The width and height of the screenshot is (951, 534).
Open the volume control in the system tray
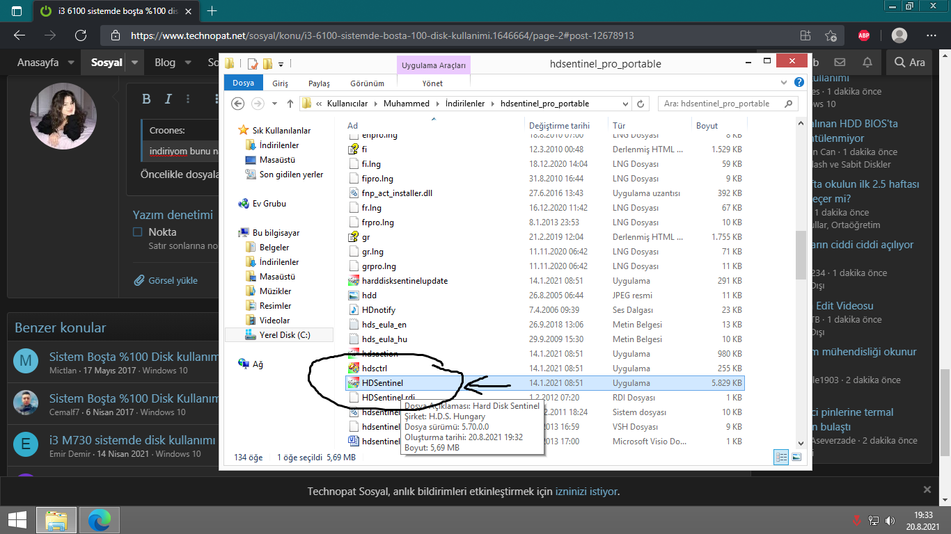(890, 520)
